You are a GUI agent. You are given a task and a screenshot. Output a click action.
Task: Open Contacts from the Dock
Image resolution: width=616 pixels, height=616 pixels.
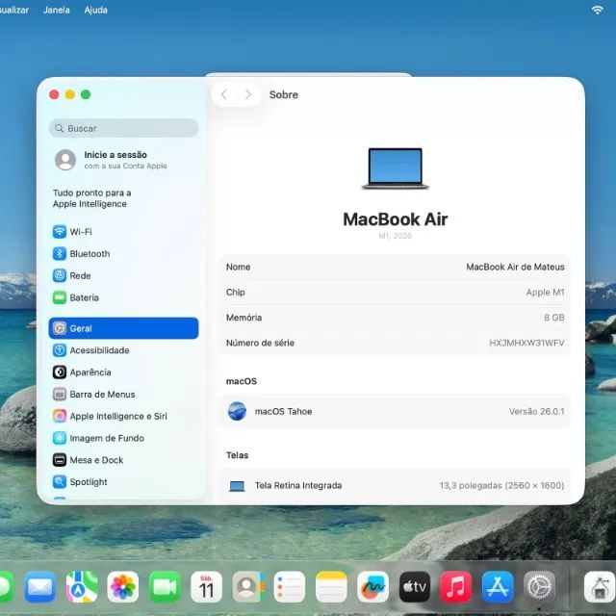[x=248, y=587]
